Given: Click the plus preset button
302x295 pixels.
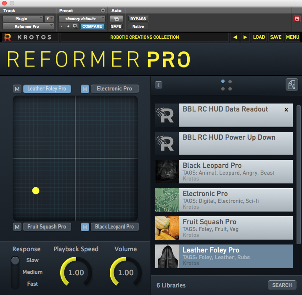Looking at the screenshot, I should pyautogui.click(x=68, y=27).
